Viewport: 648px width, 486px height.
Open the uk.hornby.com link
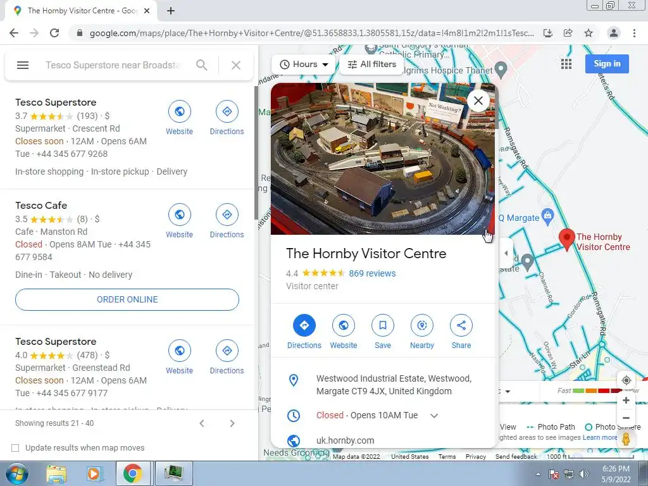(x=345, y=440)
